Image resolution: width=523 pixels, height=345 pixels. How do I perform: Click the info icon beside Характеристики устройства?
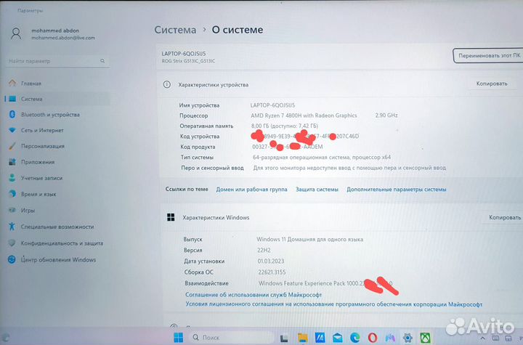(x=167, y=84)
